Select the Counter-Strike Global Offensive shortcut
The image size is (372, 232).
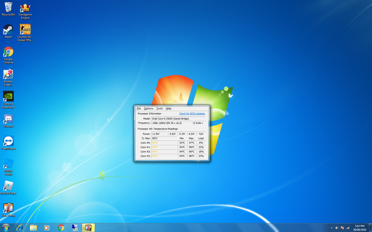coord(25,33)
